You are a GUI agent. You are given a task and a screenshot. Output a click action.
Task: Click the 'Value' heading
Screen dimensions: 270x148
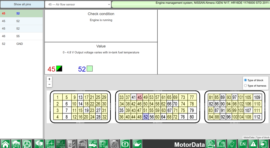point(101,46)
